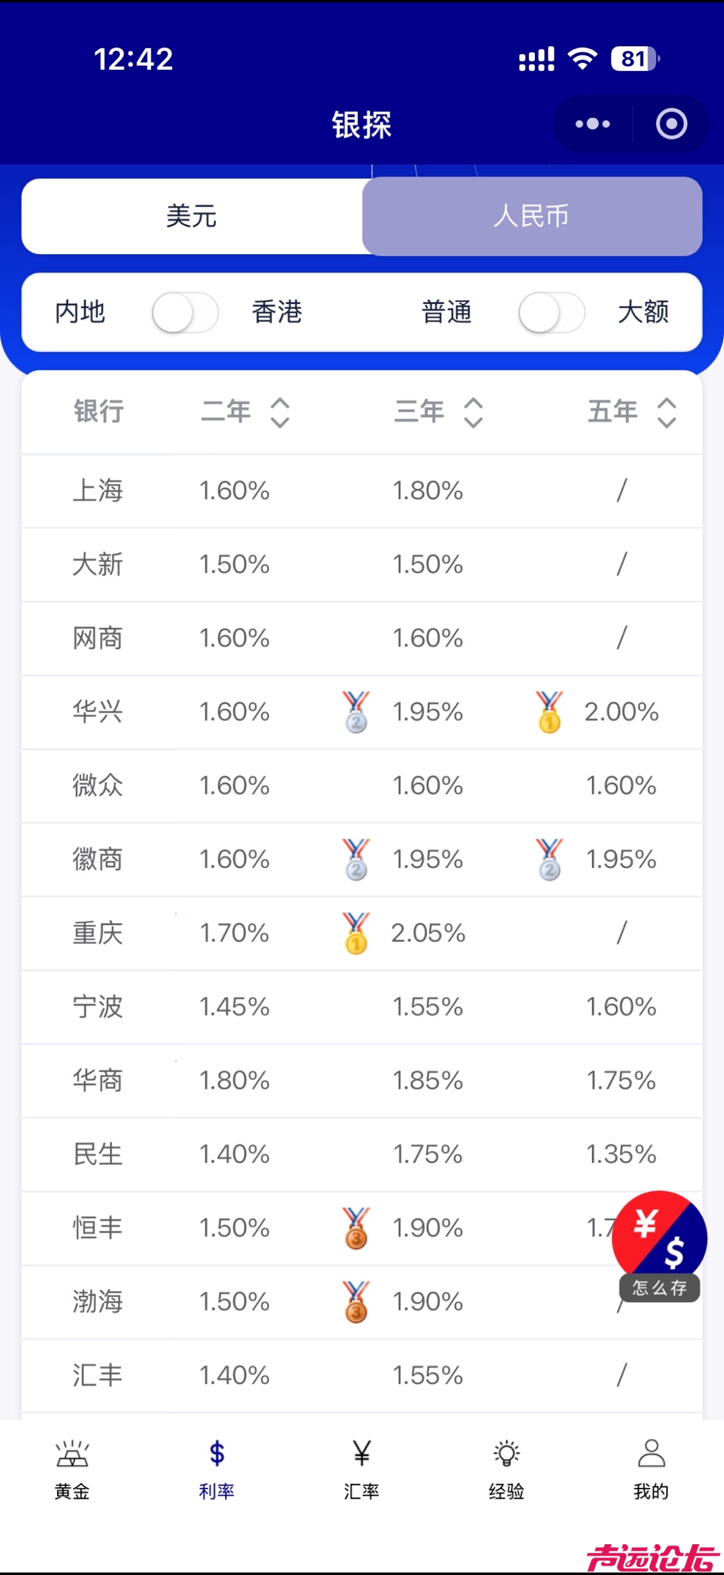The image size is (724, 1575).
Task: Toggle the 内地/香港 region switch
Action: pos(185,313)
